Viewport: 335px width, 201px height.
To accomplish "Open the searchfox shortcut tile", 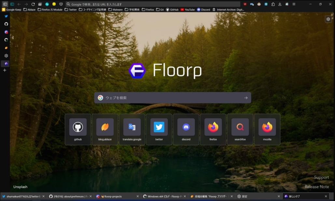I will (240, 129).
